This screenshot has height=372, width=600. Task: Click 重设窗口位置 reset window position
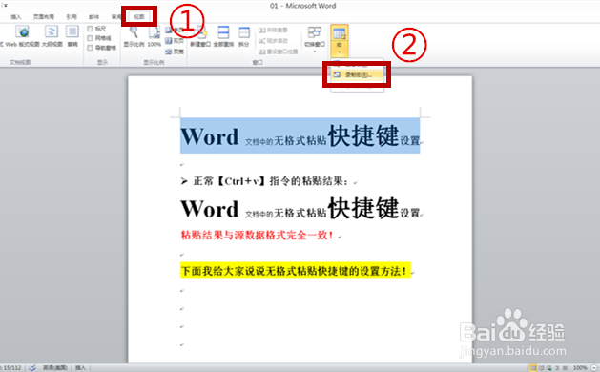pyautogui.click(x=279, y=52)
